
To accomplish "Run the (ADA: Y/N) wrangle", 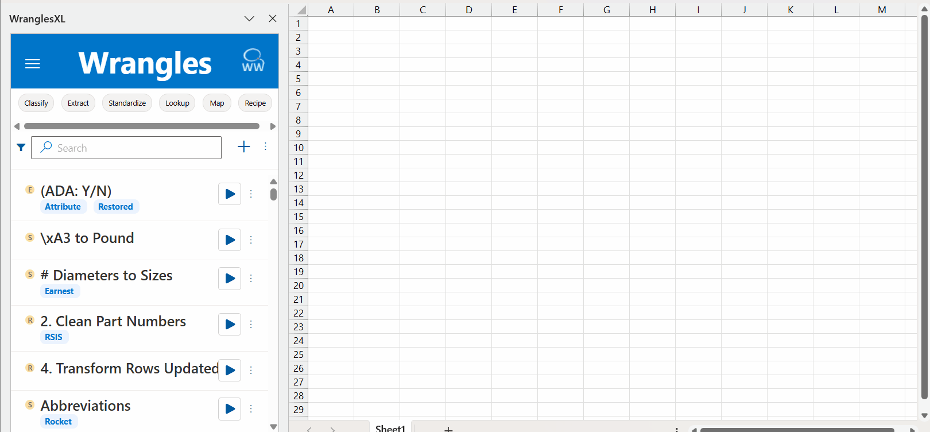I will click(230, 194).
